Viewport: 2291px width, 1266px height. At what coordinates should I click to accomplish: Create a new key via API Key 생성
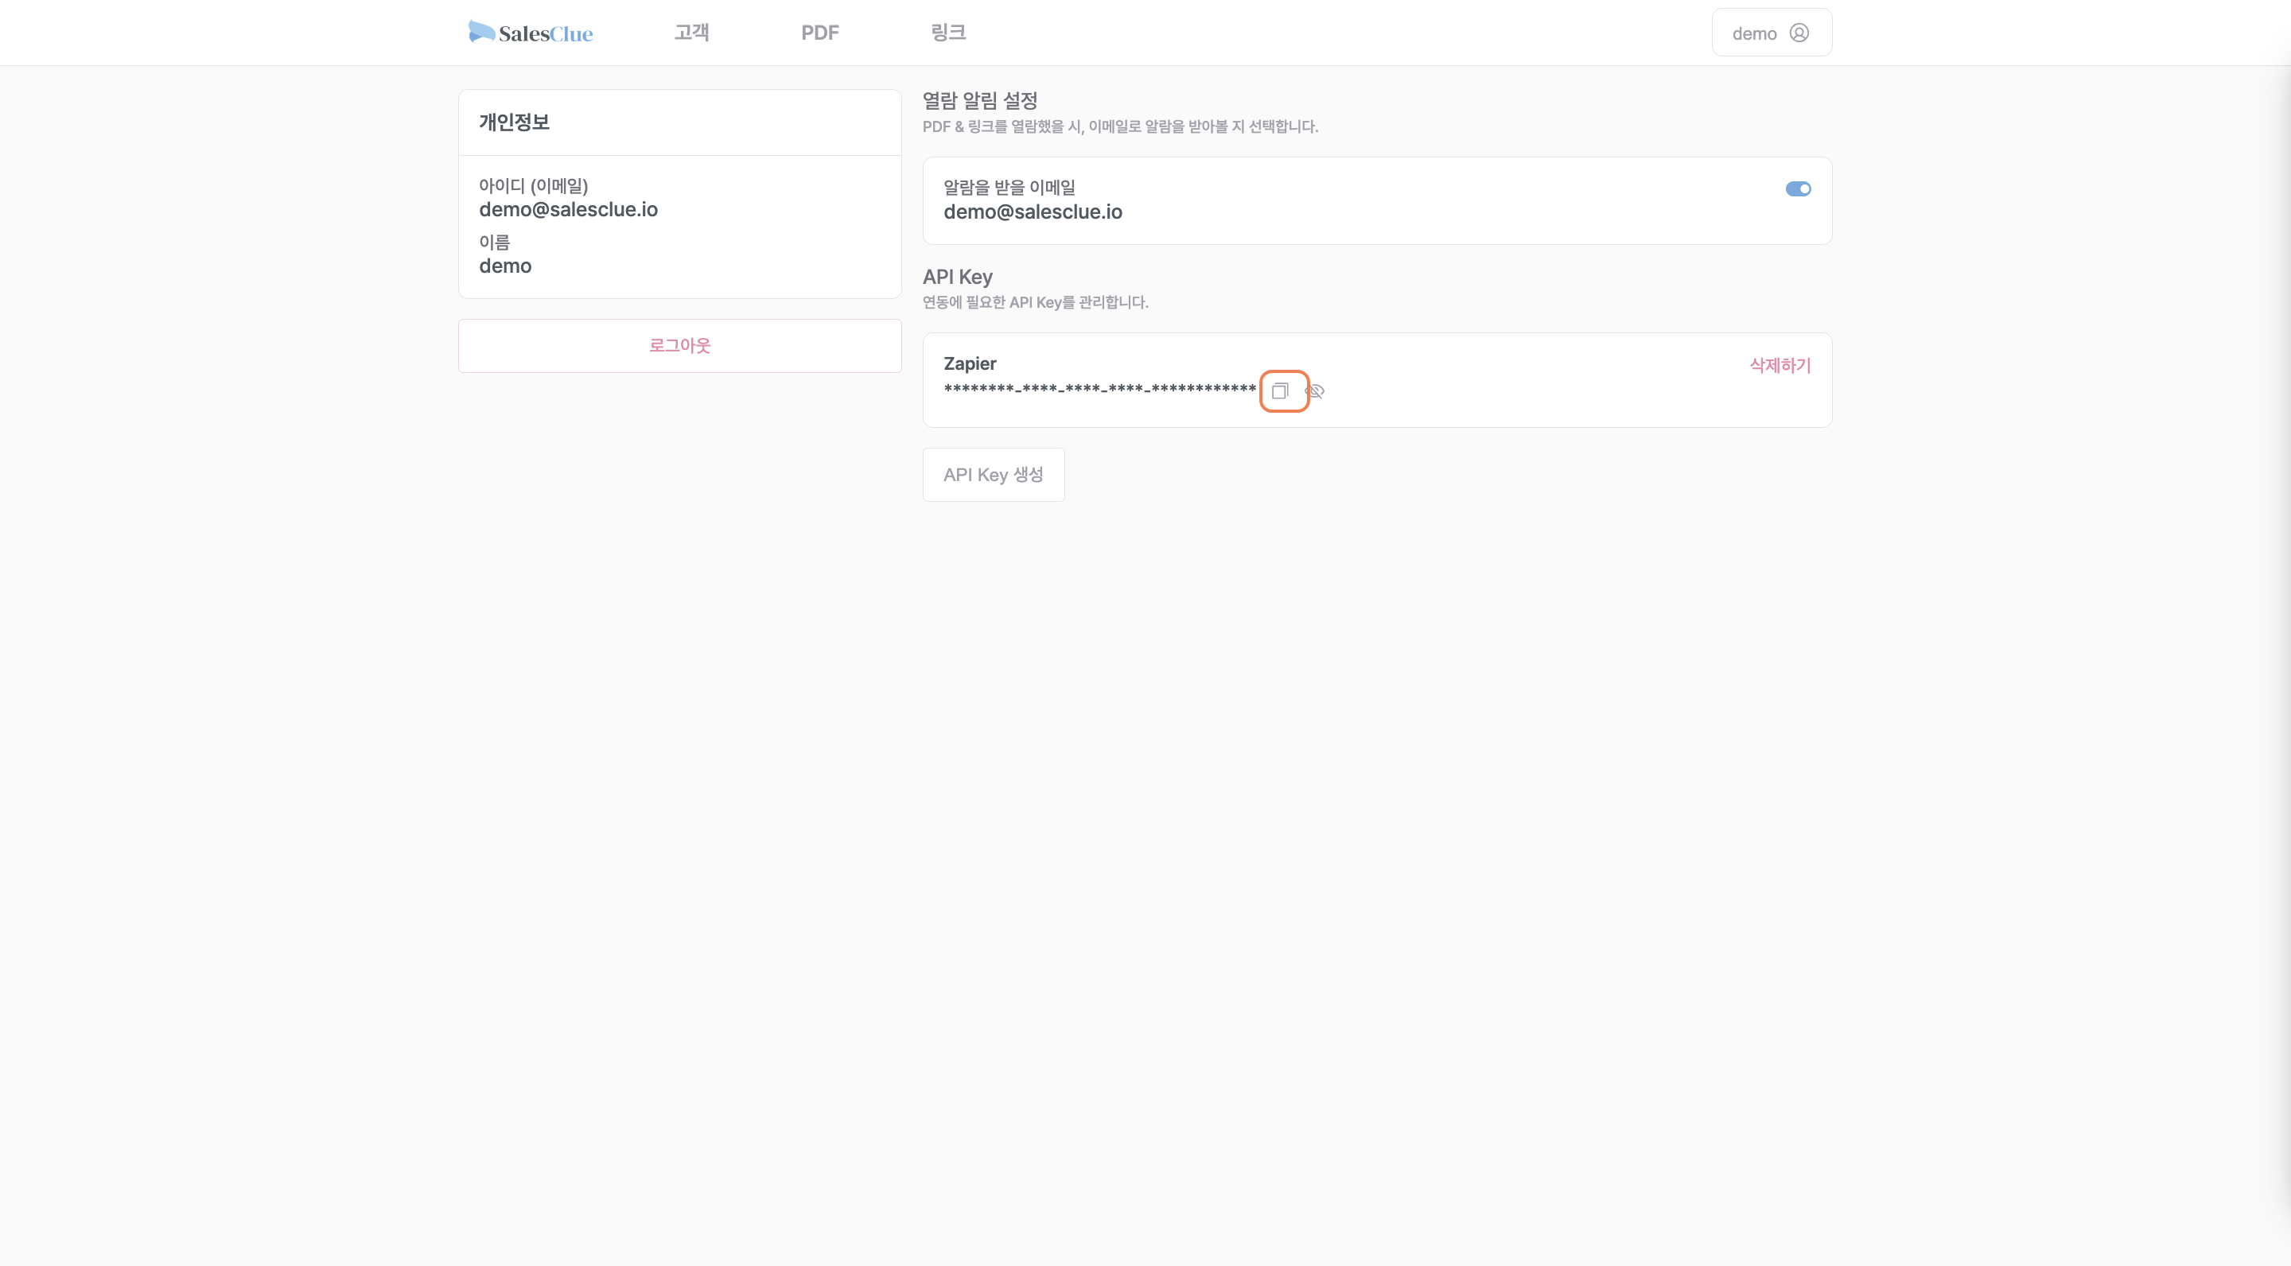point(994,475)
